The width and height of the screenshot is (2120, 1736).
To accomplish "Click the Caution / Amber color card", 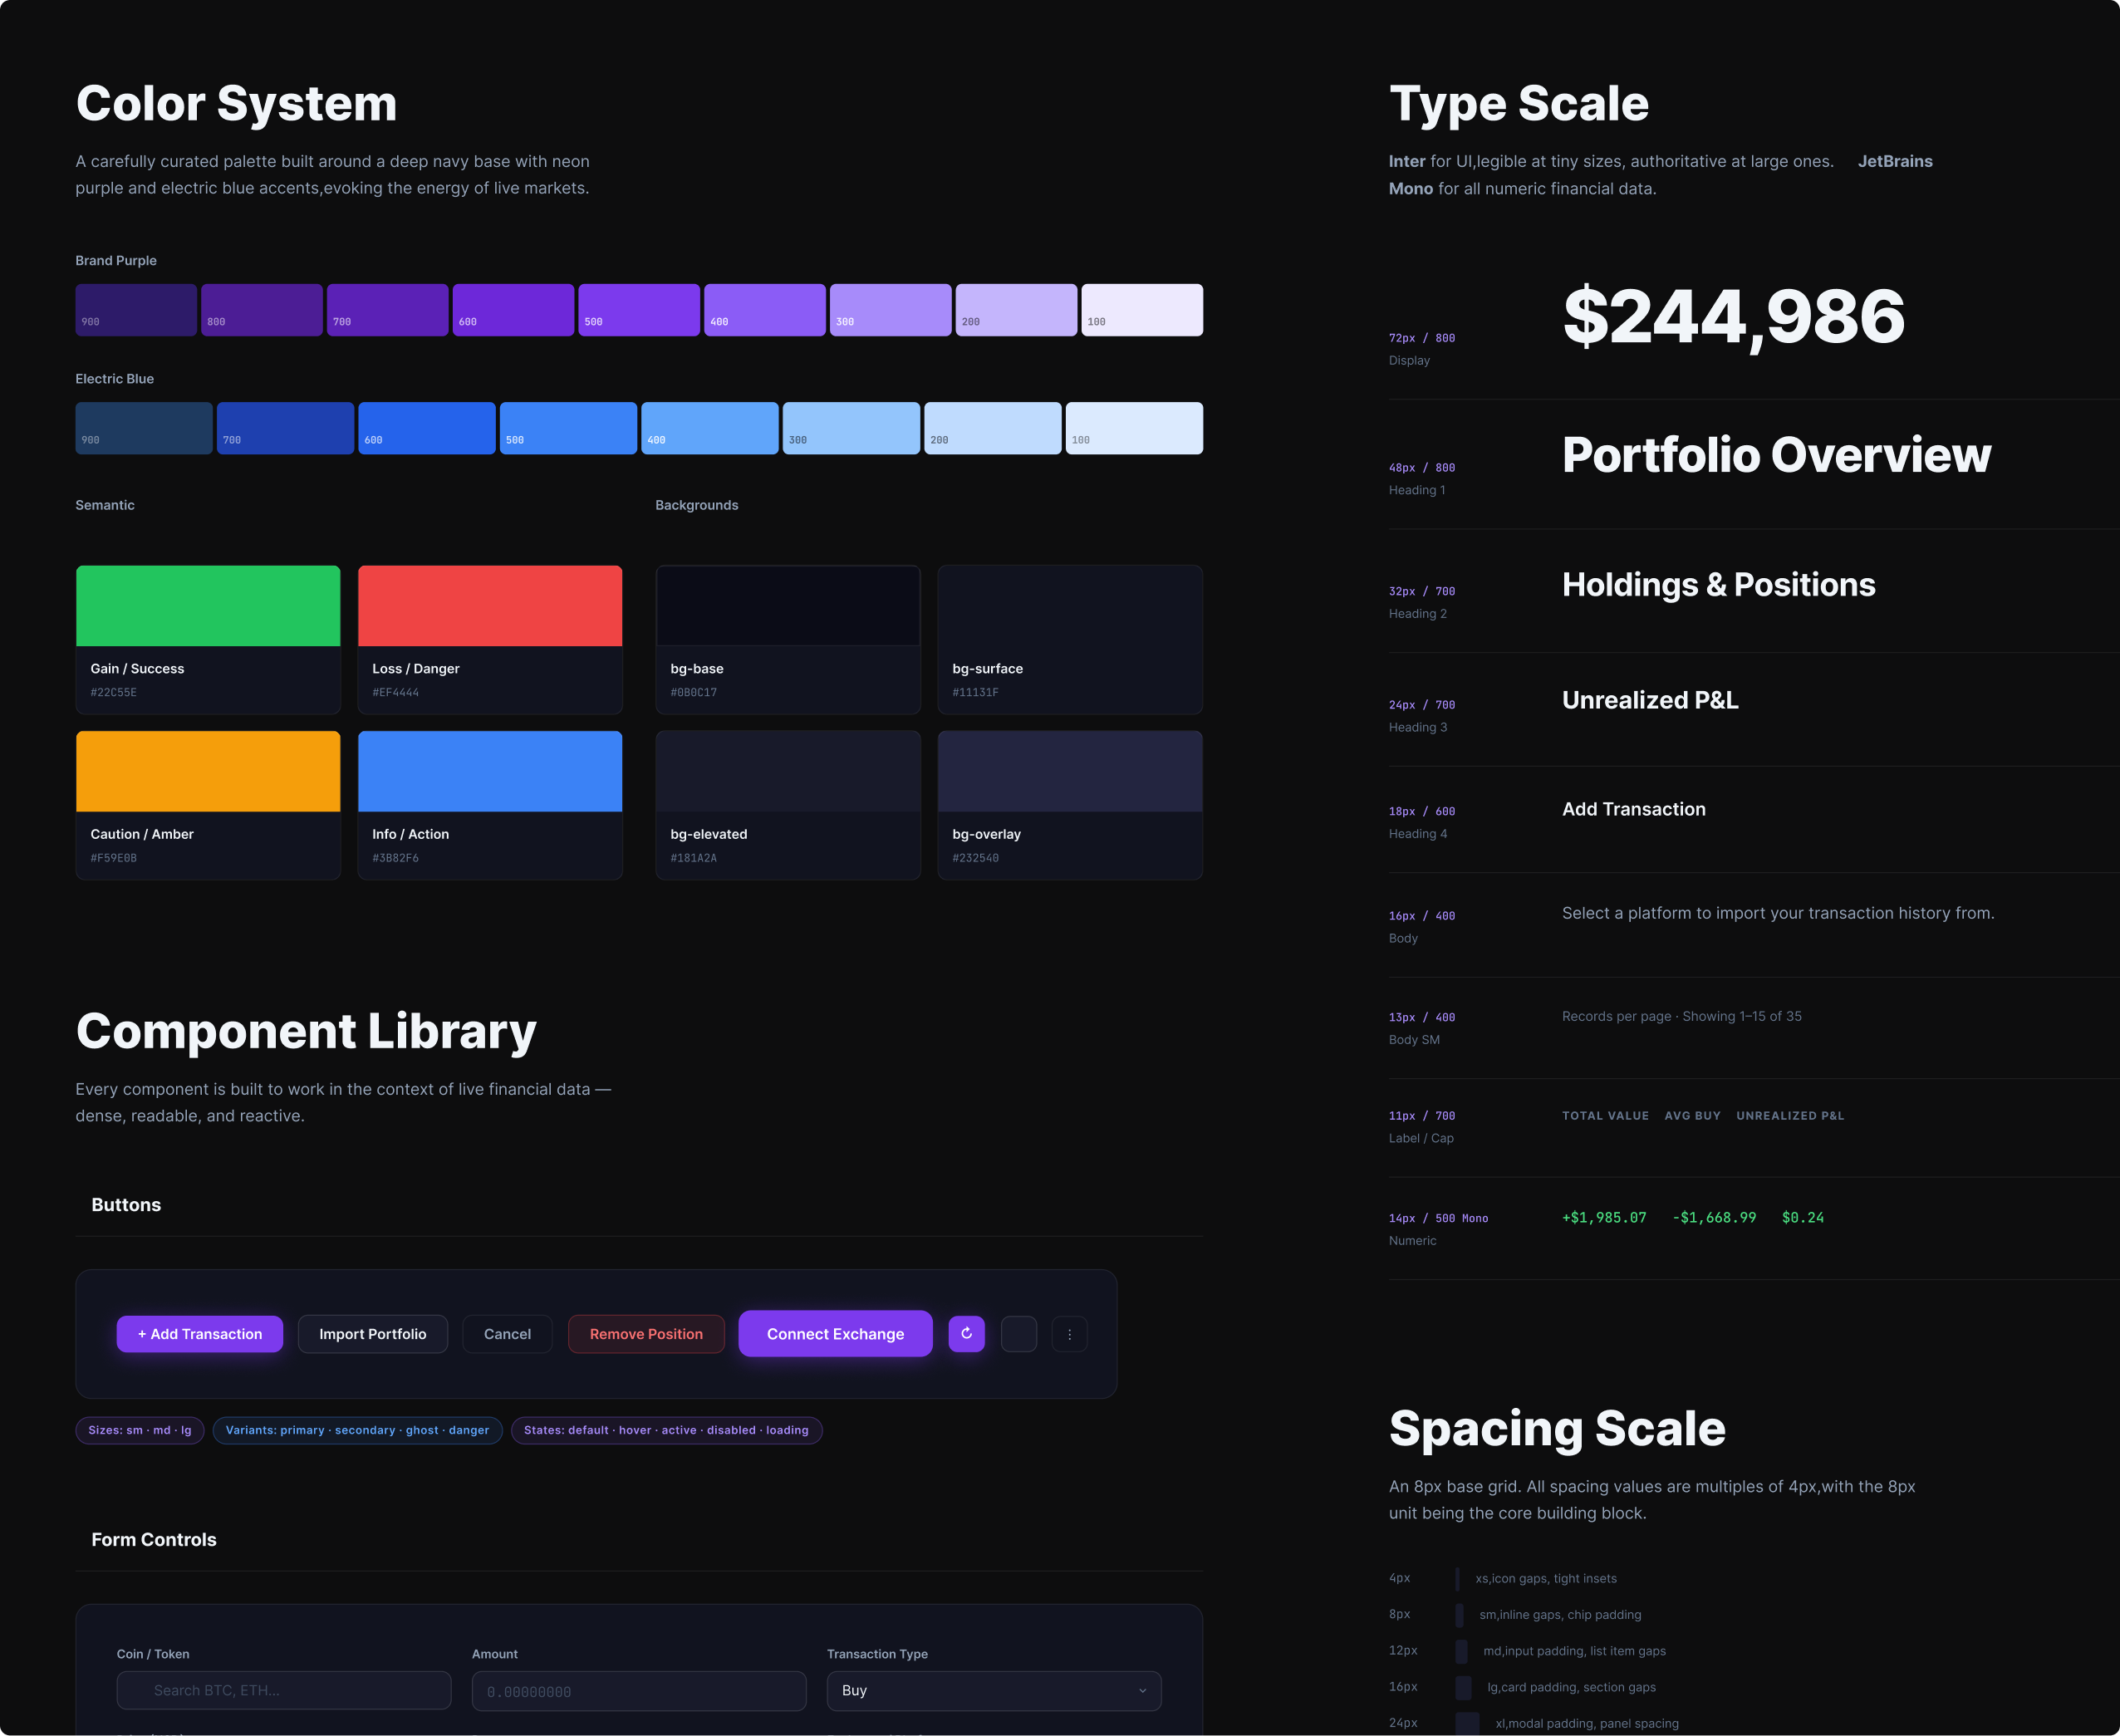I will [208, 805].
